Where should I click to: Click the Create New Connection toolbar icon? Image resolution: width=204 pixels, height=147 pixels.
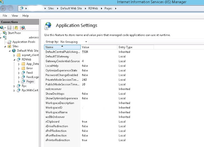pyautogui.click(x=2, y=28)
